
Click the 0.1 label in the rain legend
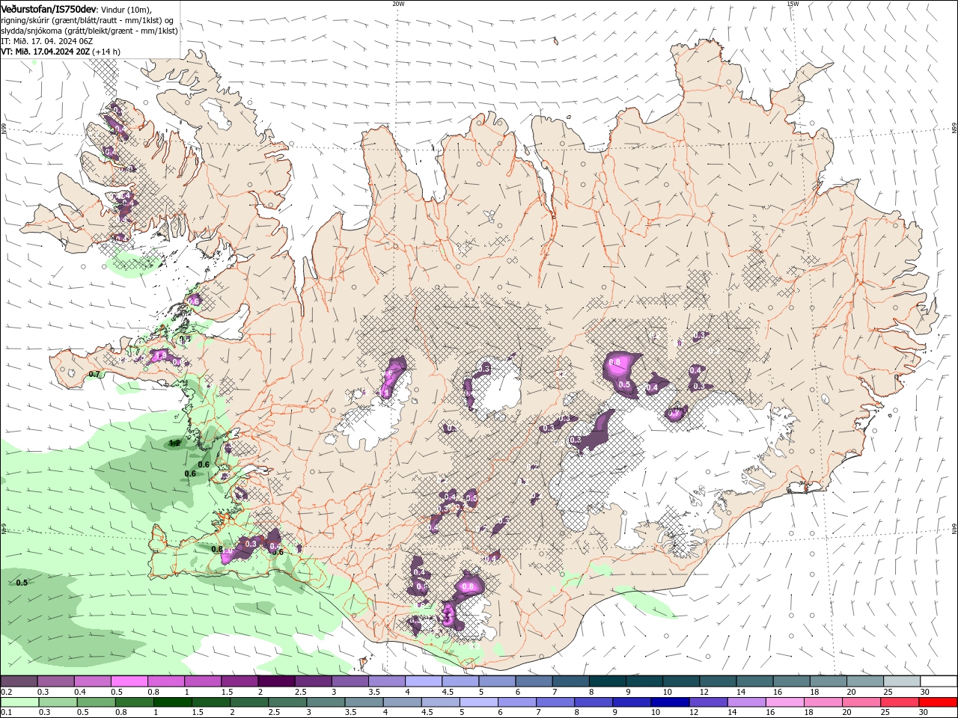7,713
